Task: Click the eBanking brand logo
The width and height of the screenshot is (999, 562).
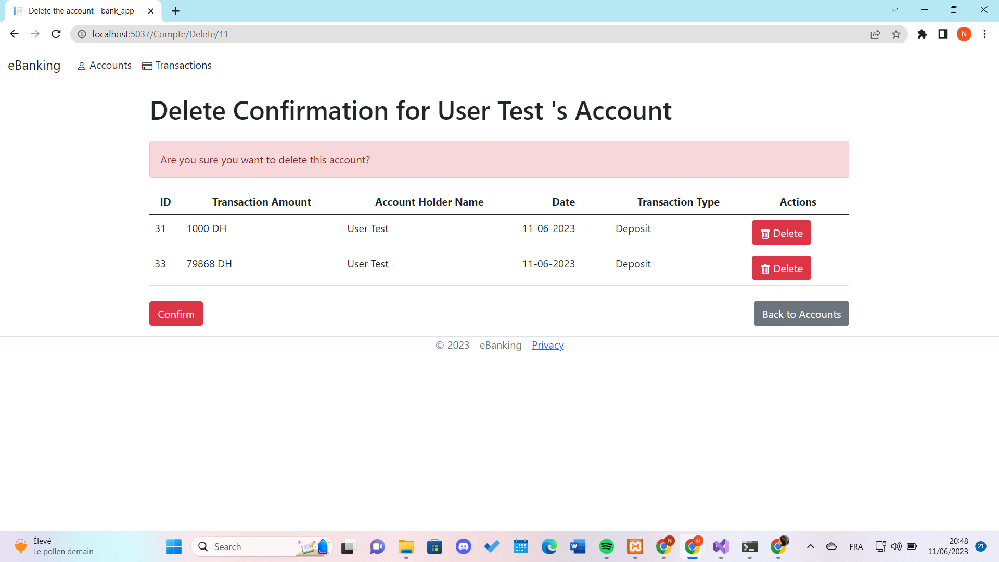Action: 34,66
